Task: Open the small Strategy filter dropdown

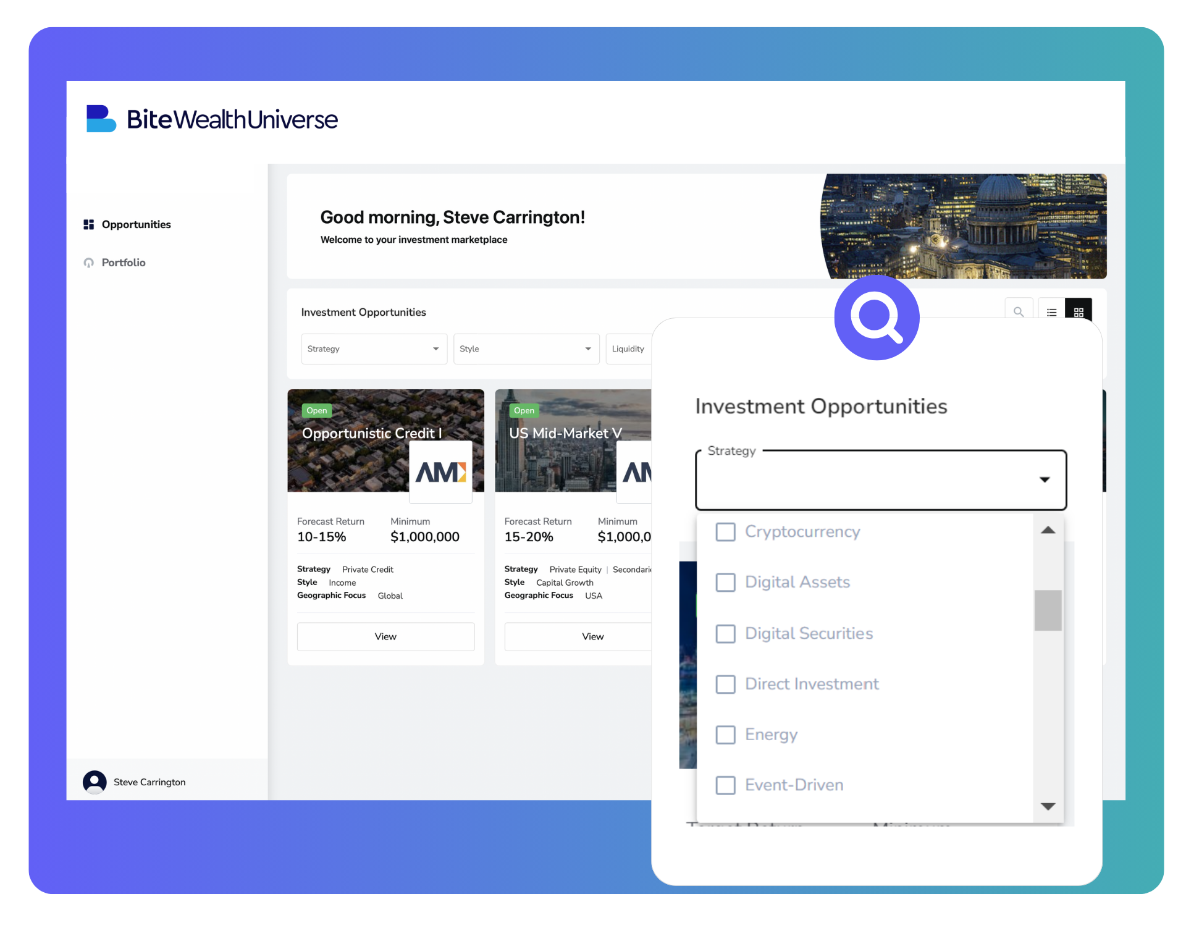Action: pos(374,349)
